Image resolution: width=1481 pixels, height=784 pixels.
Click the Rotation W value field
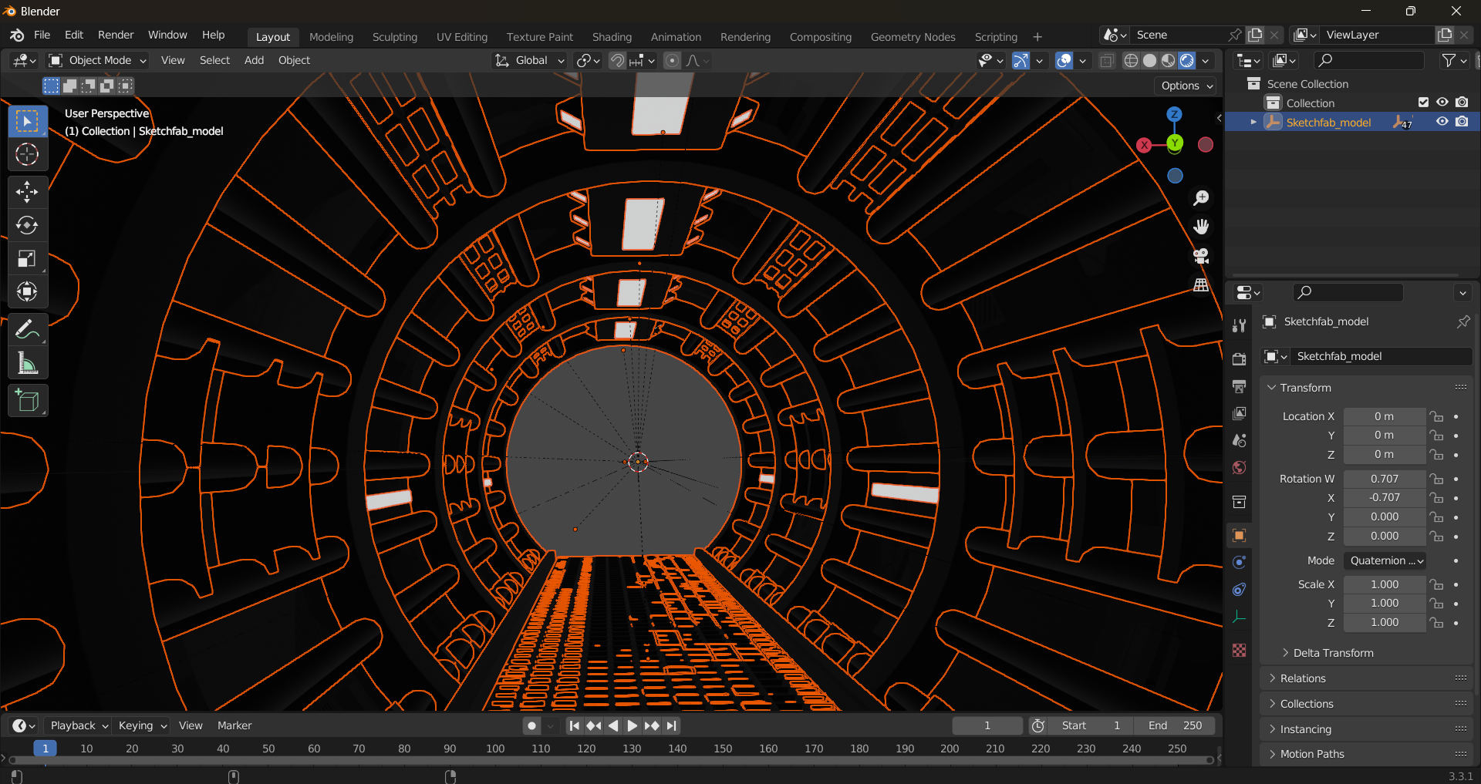[x=1385, y=479]
